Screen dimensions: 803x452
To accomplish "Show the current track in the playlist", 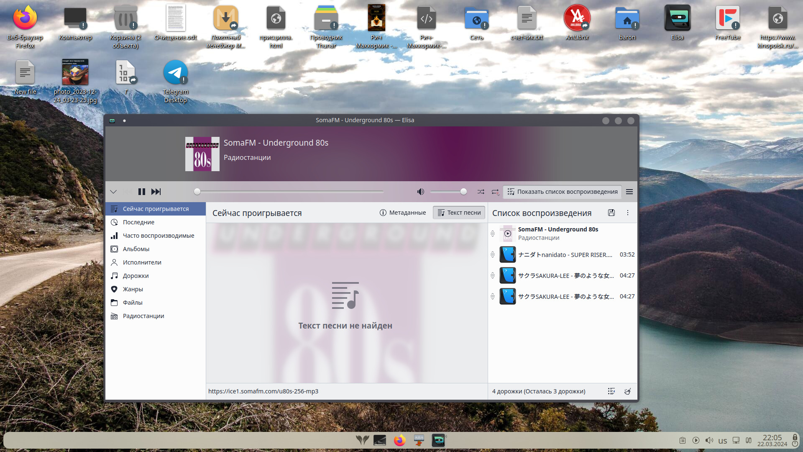I will pos(611,391).
